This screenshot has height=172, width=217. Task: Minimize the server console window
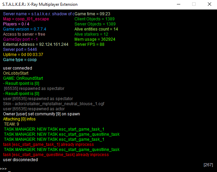(178, 4)
